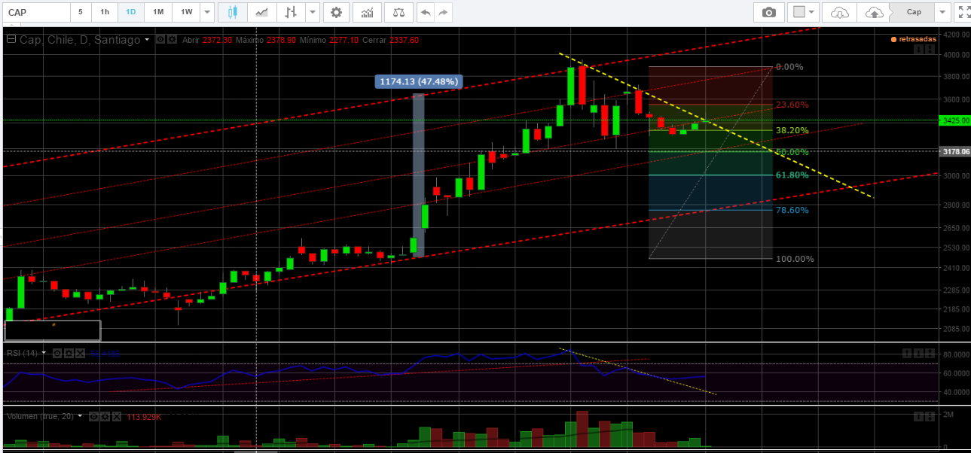The height and width of the screenshot is (453, 971).
Task: Click the retrasadas delayed data label
Action: [x=913, y=38]
